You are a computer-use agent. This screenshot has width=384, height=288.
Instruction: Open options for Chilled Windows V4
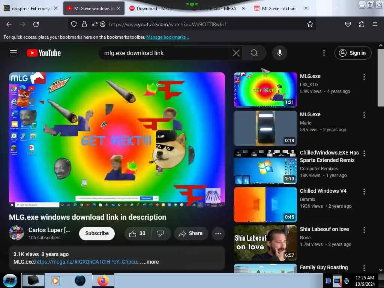[x=364, y=192]
